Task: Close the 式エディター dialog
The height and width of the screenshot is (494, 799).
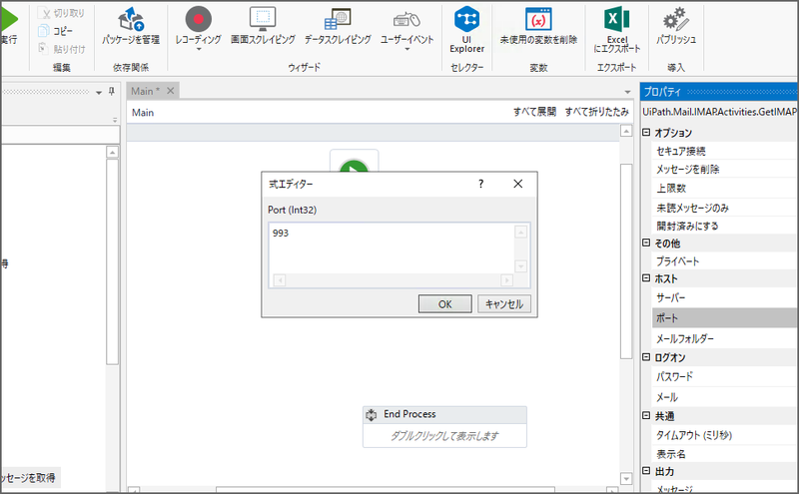Action: click(x=517, y=184)
